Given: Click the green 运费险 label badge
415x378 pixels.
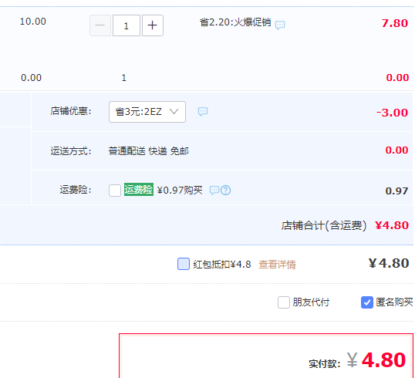Looking at the screenshot, I should (139, 190).
